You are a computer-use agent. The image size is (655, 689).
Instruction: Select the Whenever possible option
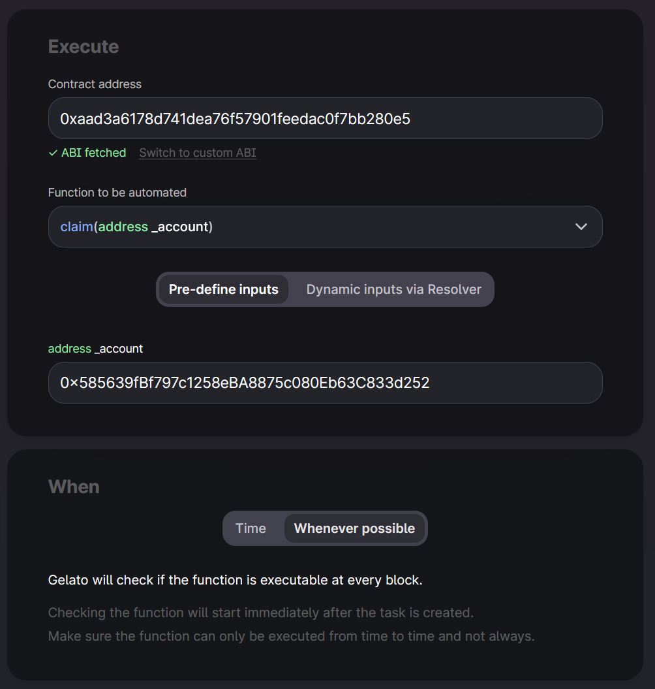tap(354, 528)
